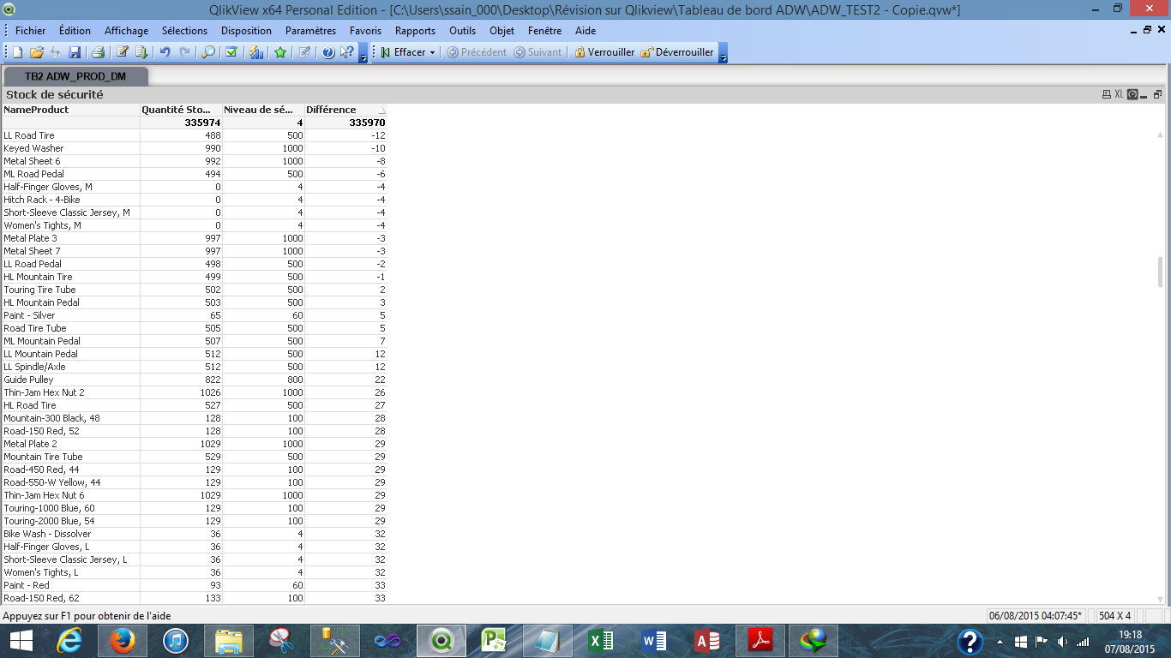Open a document using the folder icon

pyautogui.click(x=36, y=52)
